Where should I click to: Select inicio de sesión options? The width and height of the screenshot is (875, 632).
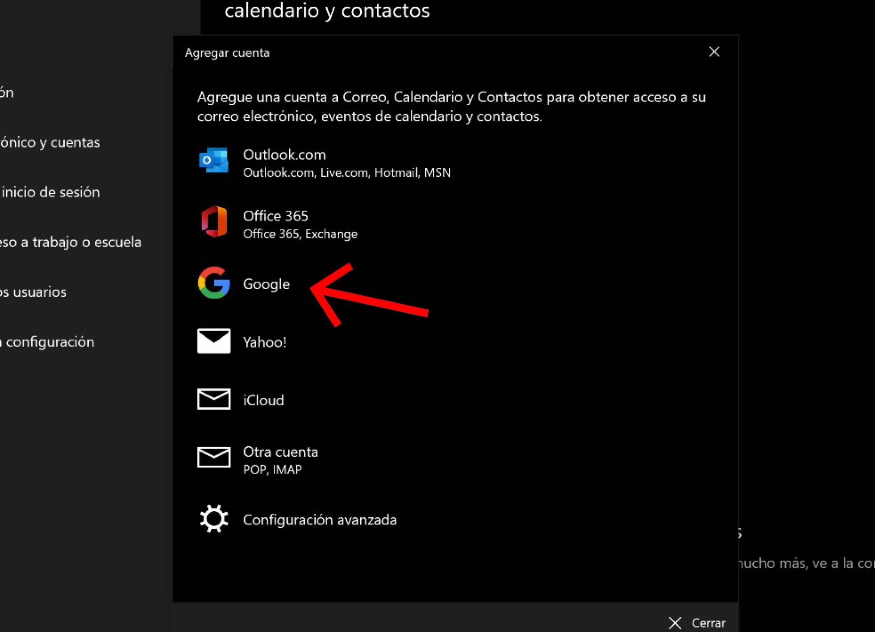pyautogui.click(x=50, y=192)
